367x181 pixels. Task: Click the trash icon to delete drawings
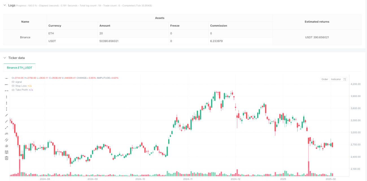(6, 158)
